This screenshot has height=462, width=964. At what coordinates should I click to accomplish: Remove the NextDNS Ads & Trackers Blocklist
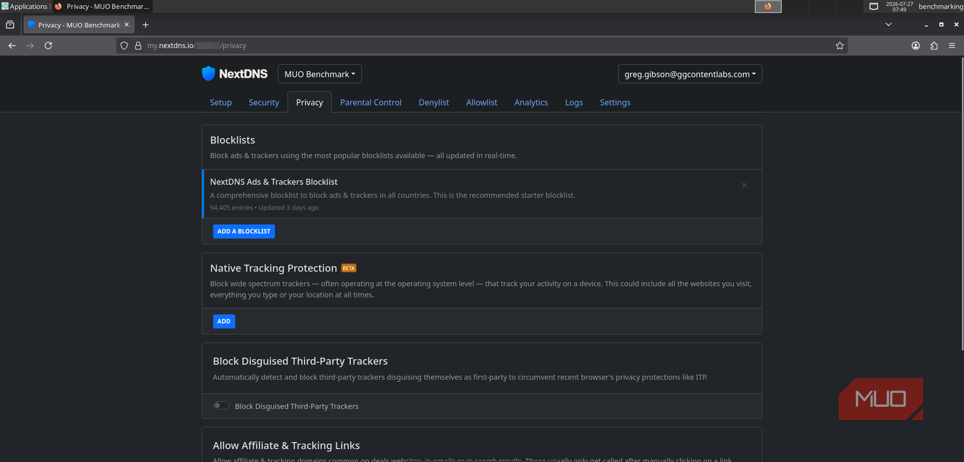744,185
